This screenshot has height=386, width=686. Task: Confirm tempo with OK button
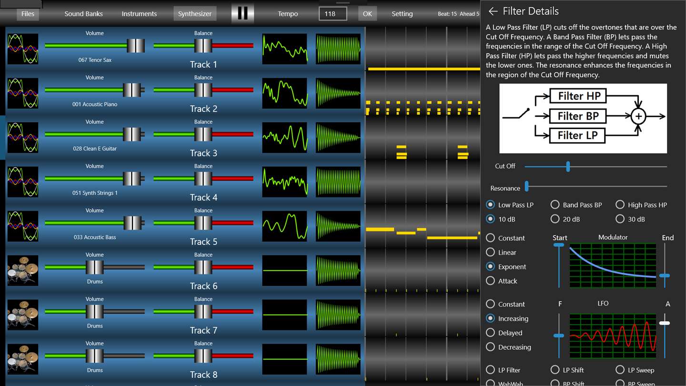pyautogui.click(x=367, y=14)
